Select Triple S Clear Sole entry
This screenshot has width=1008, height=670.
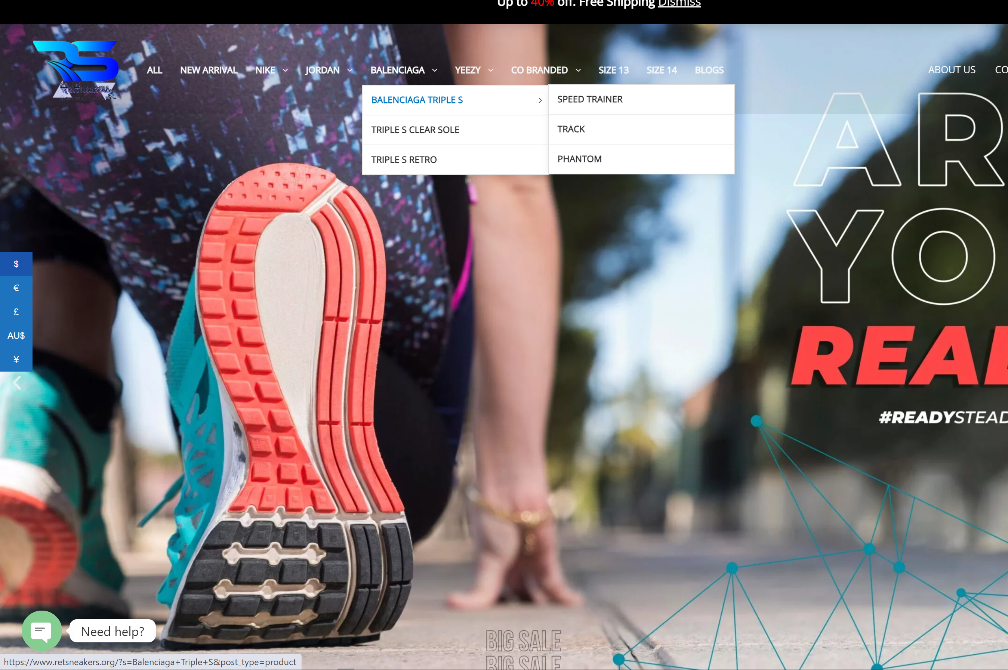(454, 130)
